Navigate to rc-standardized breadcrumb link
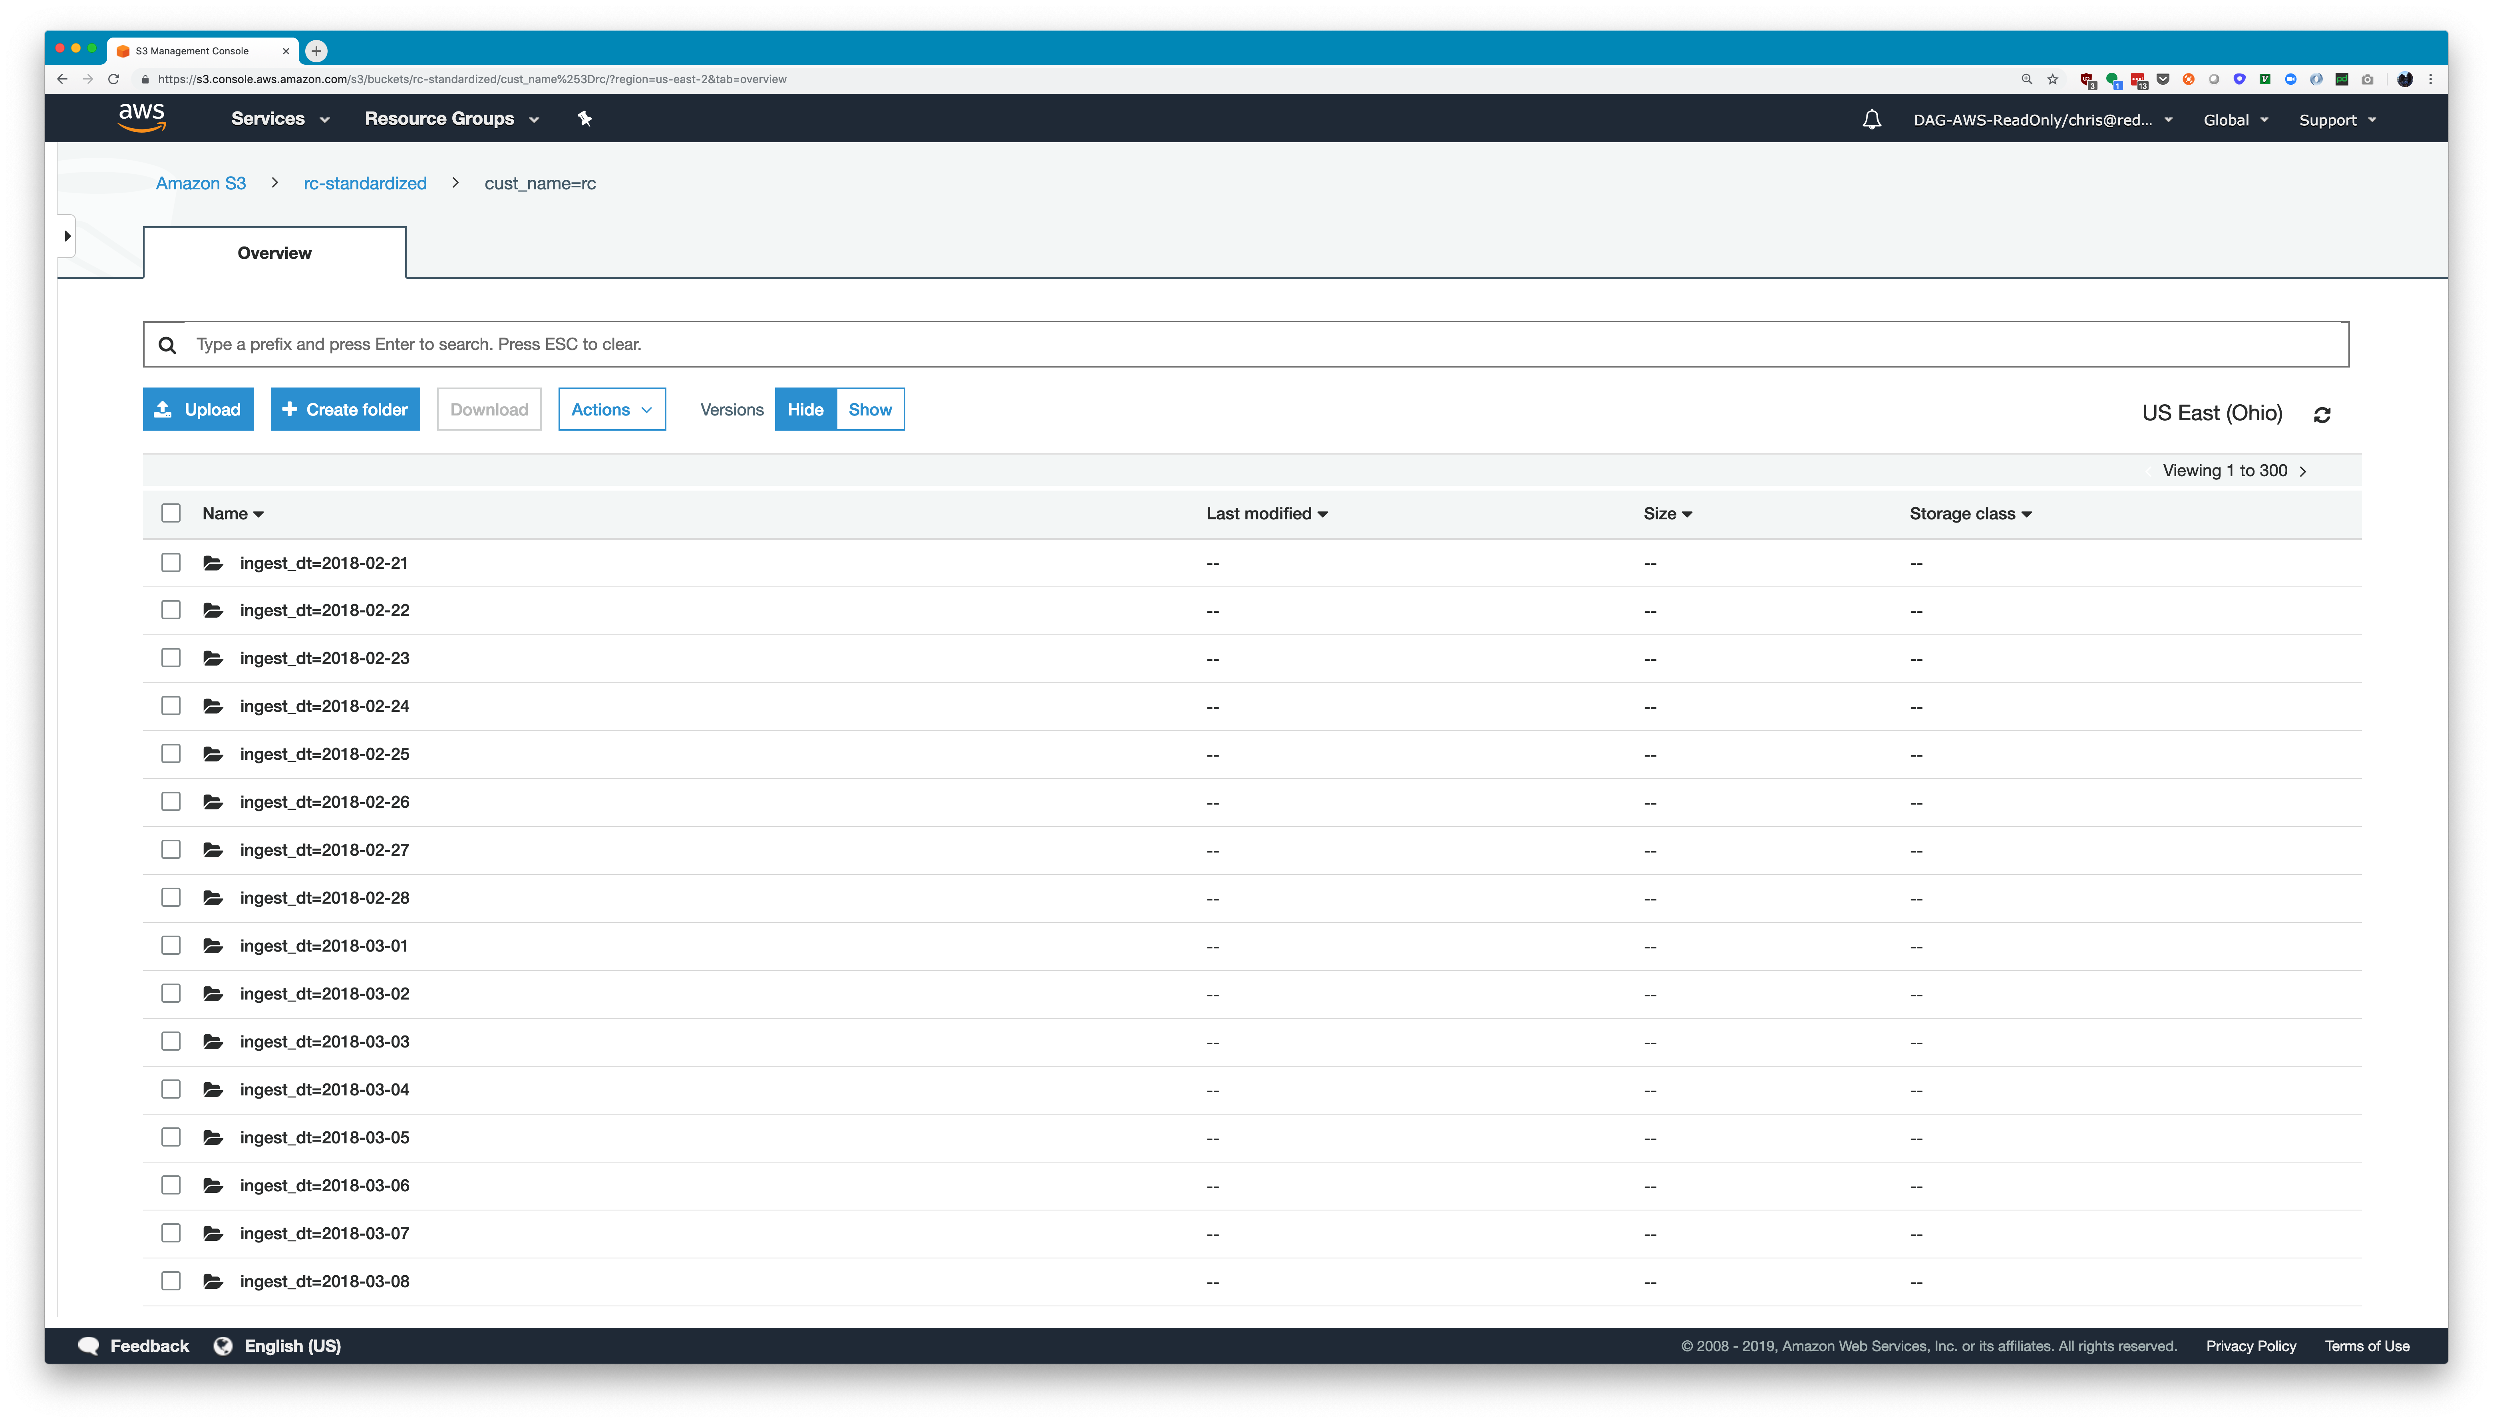The height and width of the screenshot is (1423, 2493). [x=364, y=183]
